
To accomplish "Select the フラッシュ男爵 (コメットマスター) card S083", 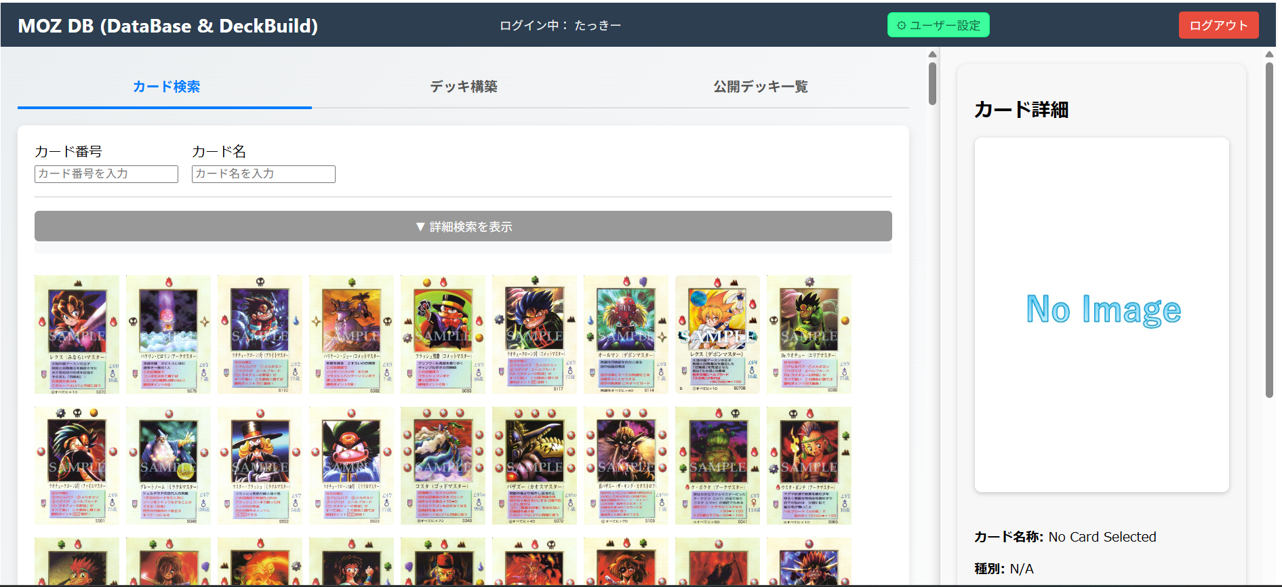I will [443, 334].
